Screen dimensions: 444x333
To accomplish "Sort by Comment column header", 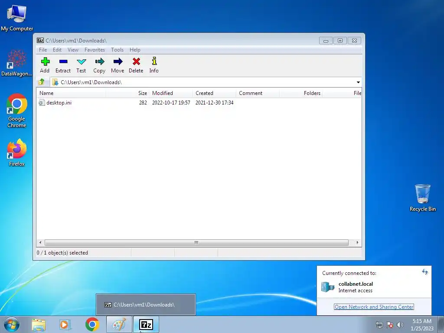I will coord(258,93).
